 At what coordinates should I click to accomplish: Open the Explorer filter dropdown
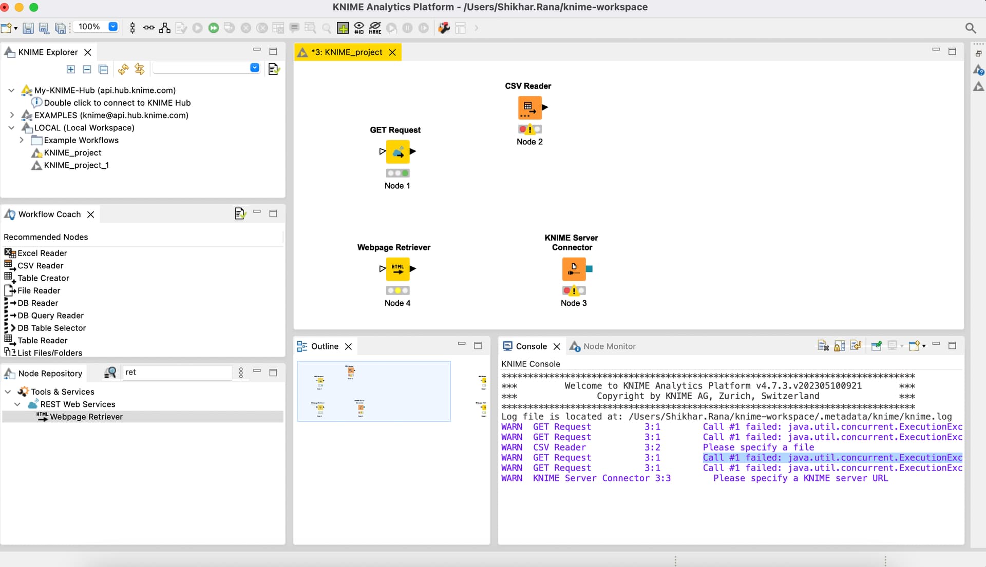click(x=255, y=68)
